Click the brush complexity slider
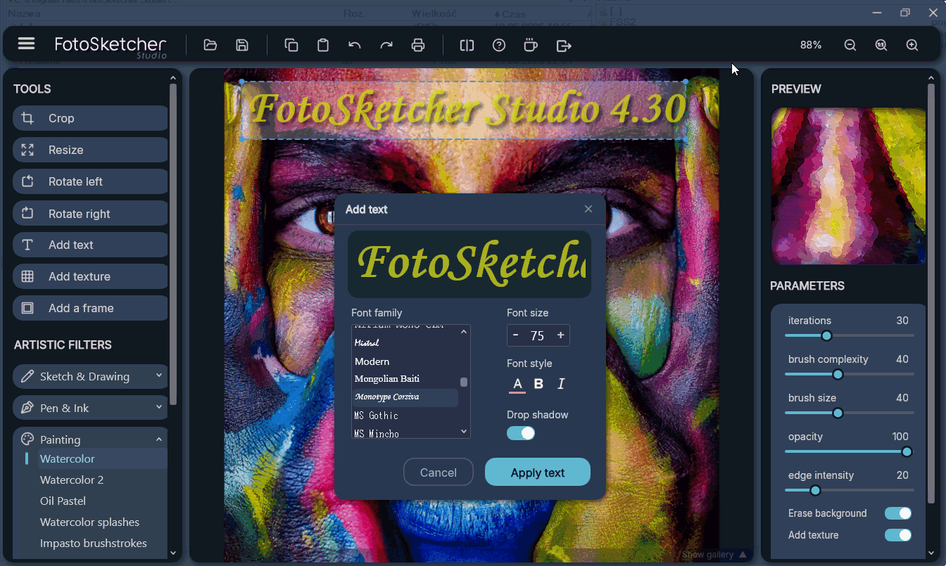The width and height of the screenshot is (946, 566). point(850,374)
